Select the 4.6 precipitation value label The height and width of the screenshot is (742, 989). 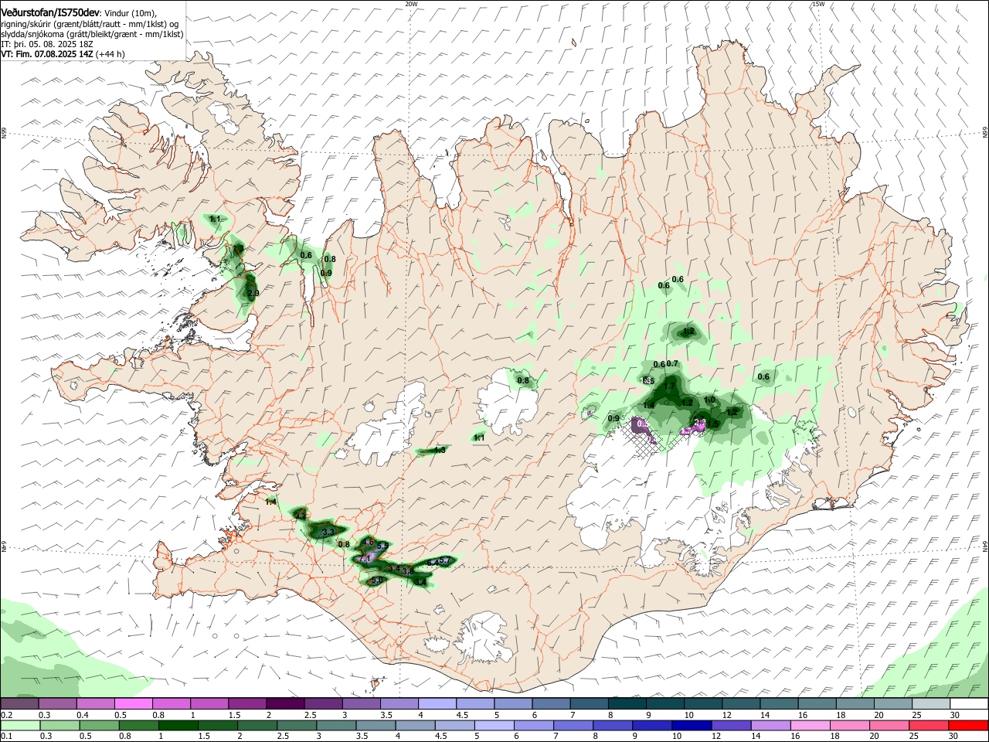368,542
